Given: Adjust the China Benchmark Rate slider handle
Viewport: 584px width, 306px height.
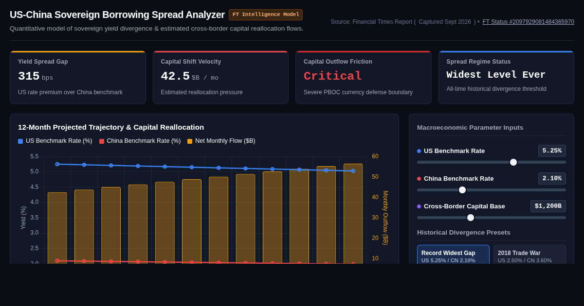Looking at the screenshot, I should pyautogui.click(x=462, y=190).
